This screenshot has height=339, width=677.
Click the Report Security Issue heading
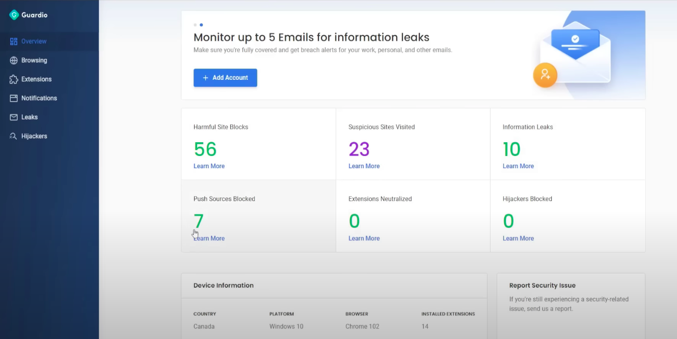tap(543, 286)
